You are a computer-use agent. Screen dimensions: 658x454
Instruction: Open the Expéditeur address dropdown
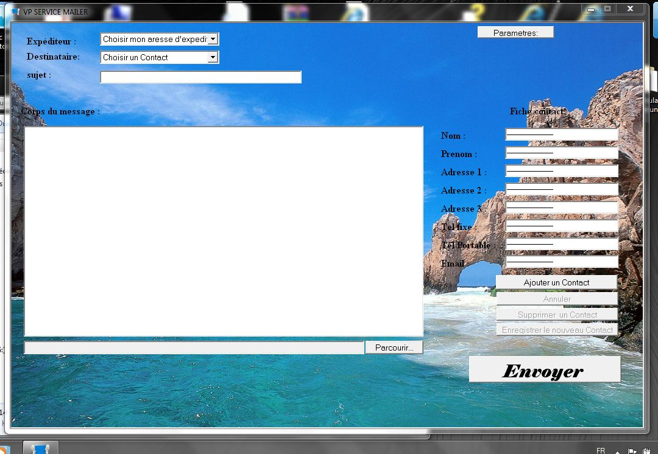(213, 39)
